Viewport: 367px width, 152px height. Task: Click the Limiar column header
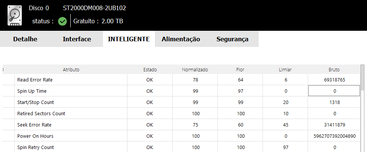coord(285,69)
